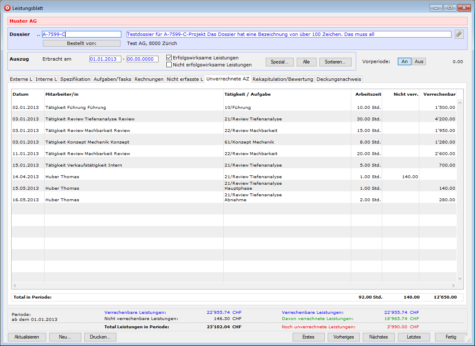
Task: Open the Neu... dialog
Action: click(65, 337)
